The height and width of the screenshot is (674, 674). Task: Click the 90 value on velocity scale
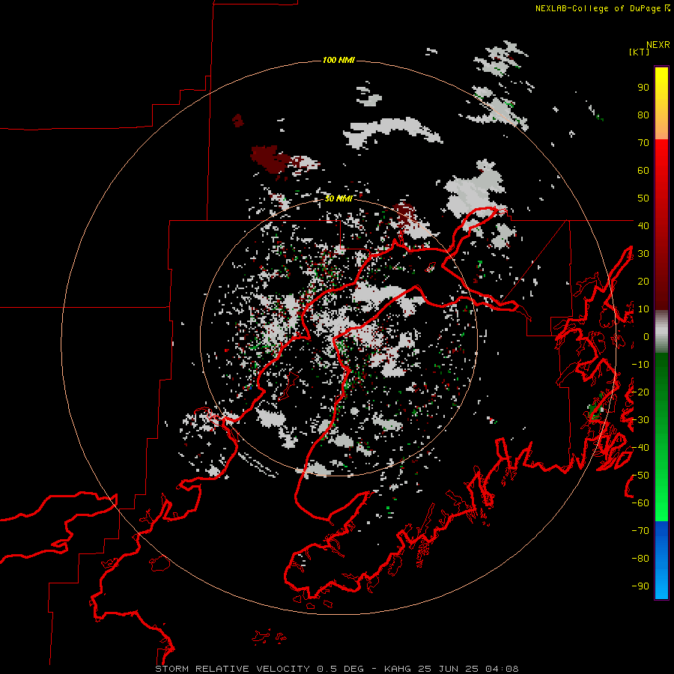(x=643, y=88)
